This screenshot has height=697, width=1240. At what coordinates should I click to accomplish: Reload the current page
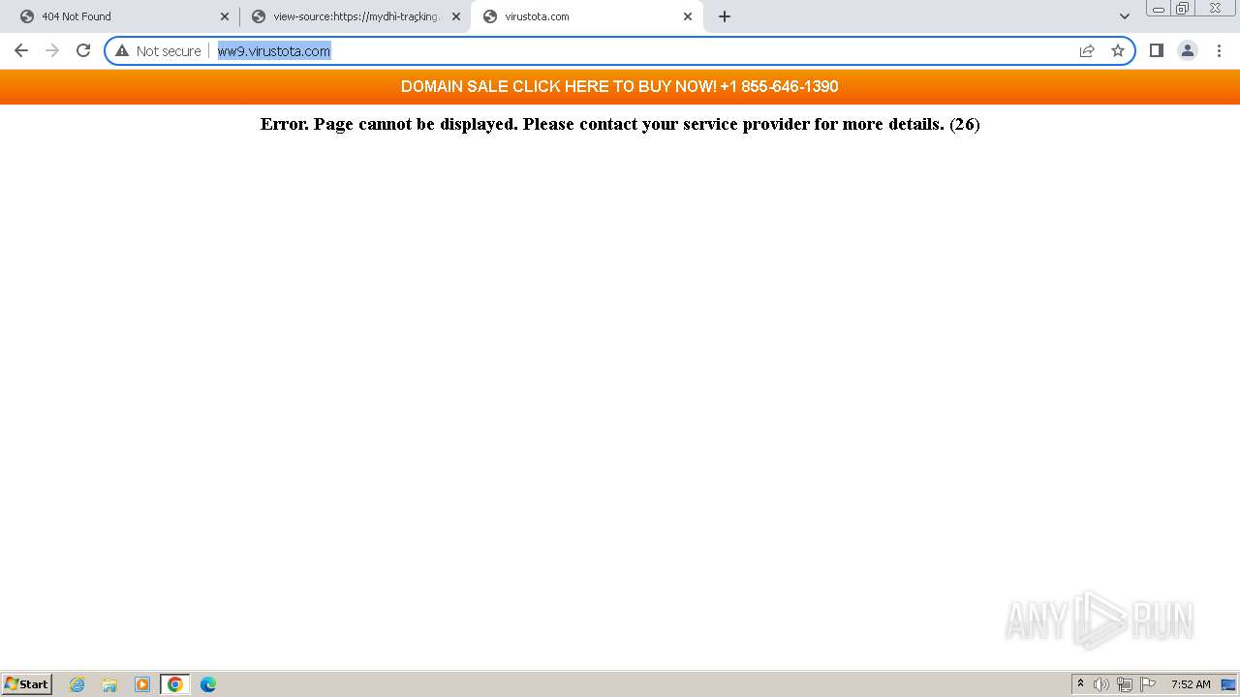(x=83, y=50)
